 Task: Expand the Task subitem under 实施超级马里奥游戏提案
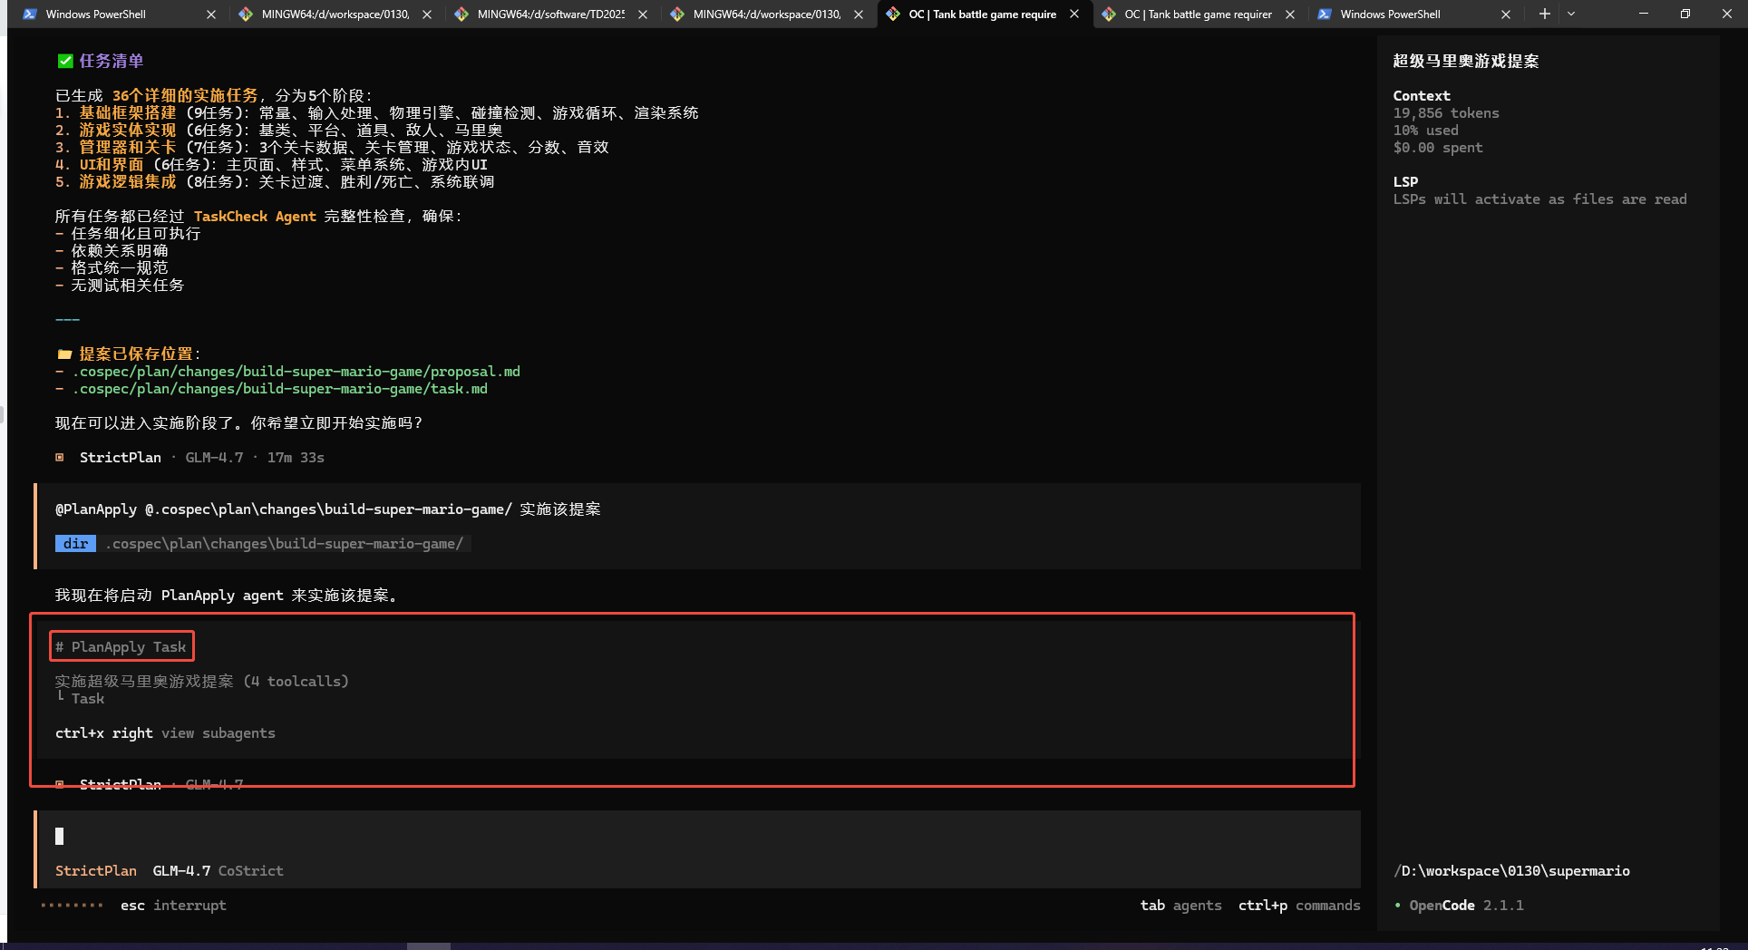87,699
